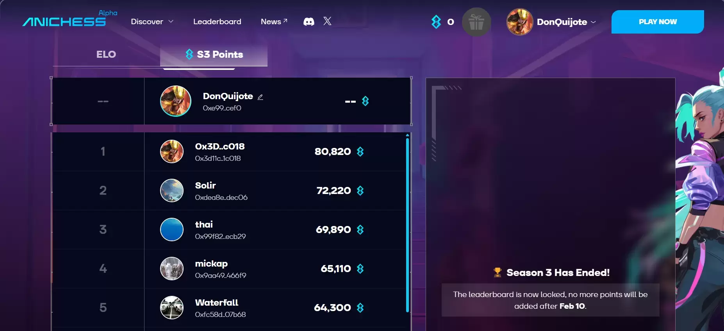Click the mickap player avatar
Screen dimensions: 724x331
click(172, 269)
